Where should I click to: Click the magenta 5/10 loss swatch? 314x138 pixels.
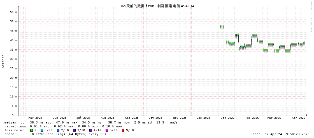[x=107, y=130]
